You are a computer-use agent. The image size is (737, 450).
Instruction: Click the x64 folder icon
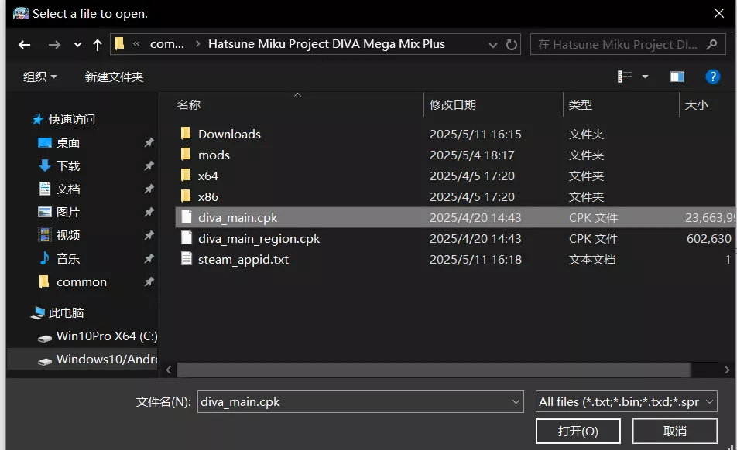pos(186,176)
